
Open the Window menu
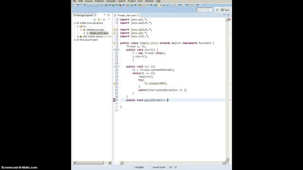[149, 1]
